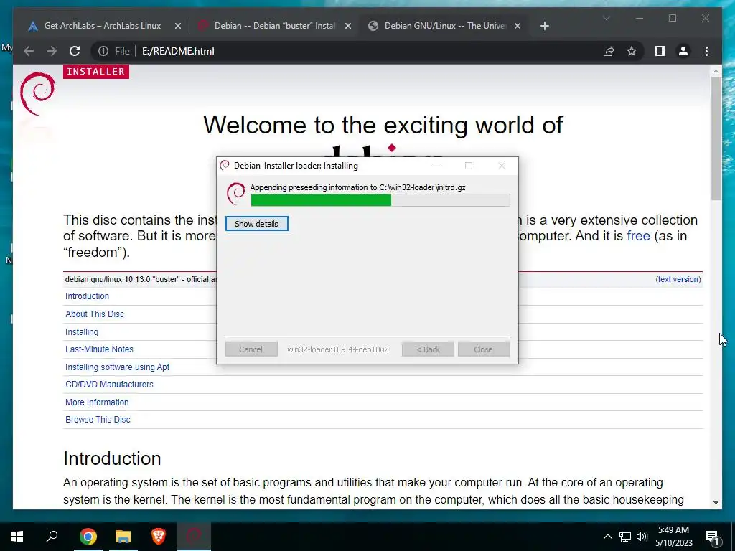Open the Chrome three-dot menu

(706, 51)
